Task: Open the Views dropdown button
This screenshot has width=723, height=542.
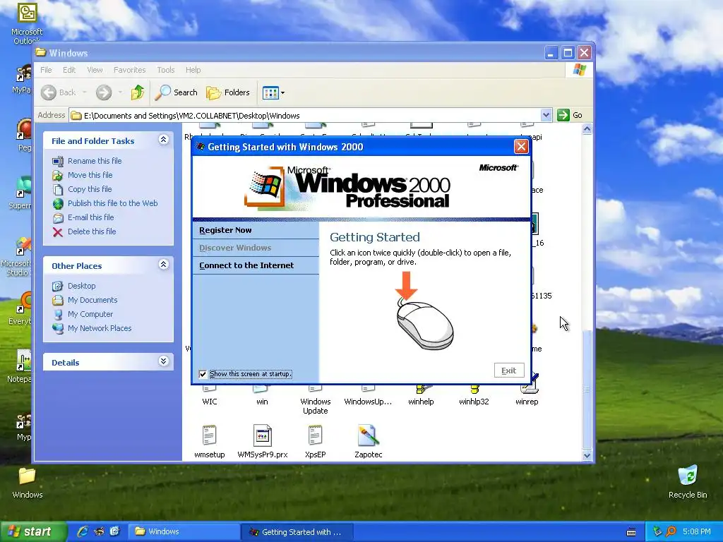Action: (273, 92)
